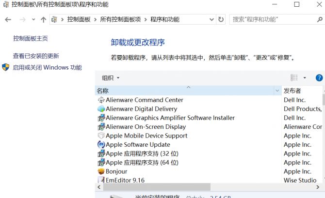
Task: Click the back navigation arrow
Action: coord(8,20)
